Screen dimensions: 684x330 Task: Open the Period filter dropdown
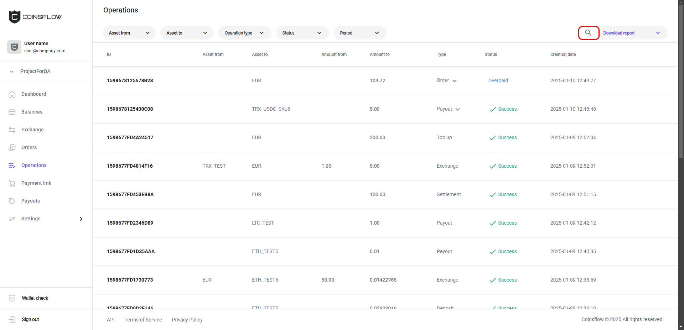coord(360,33)
